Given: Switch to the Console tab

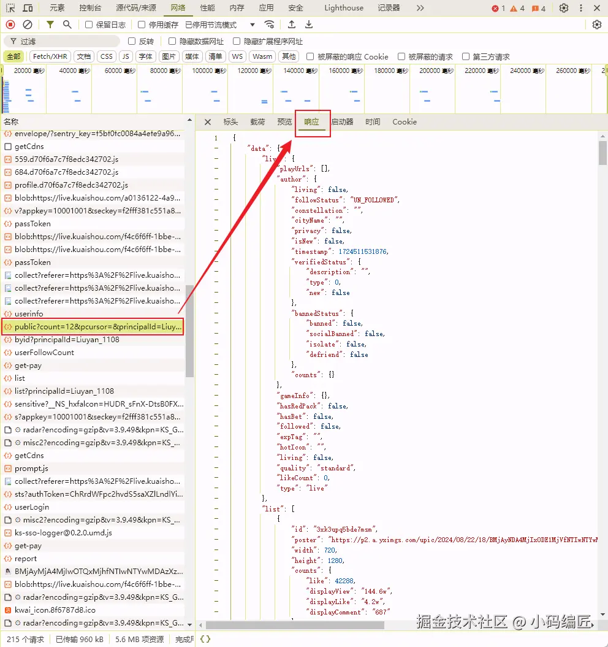Looking at the screenshot, I should pos(90,8).
